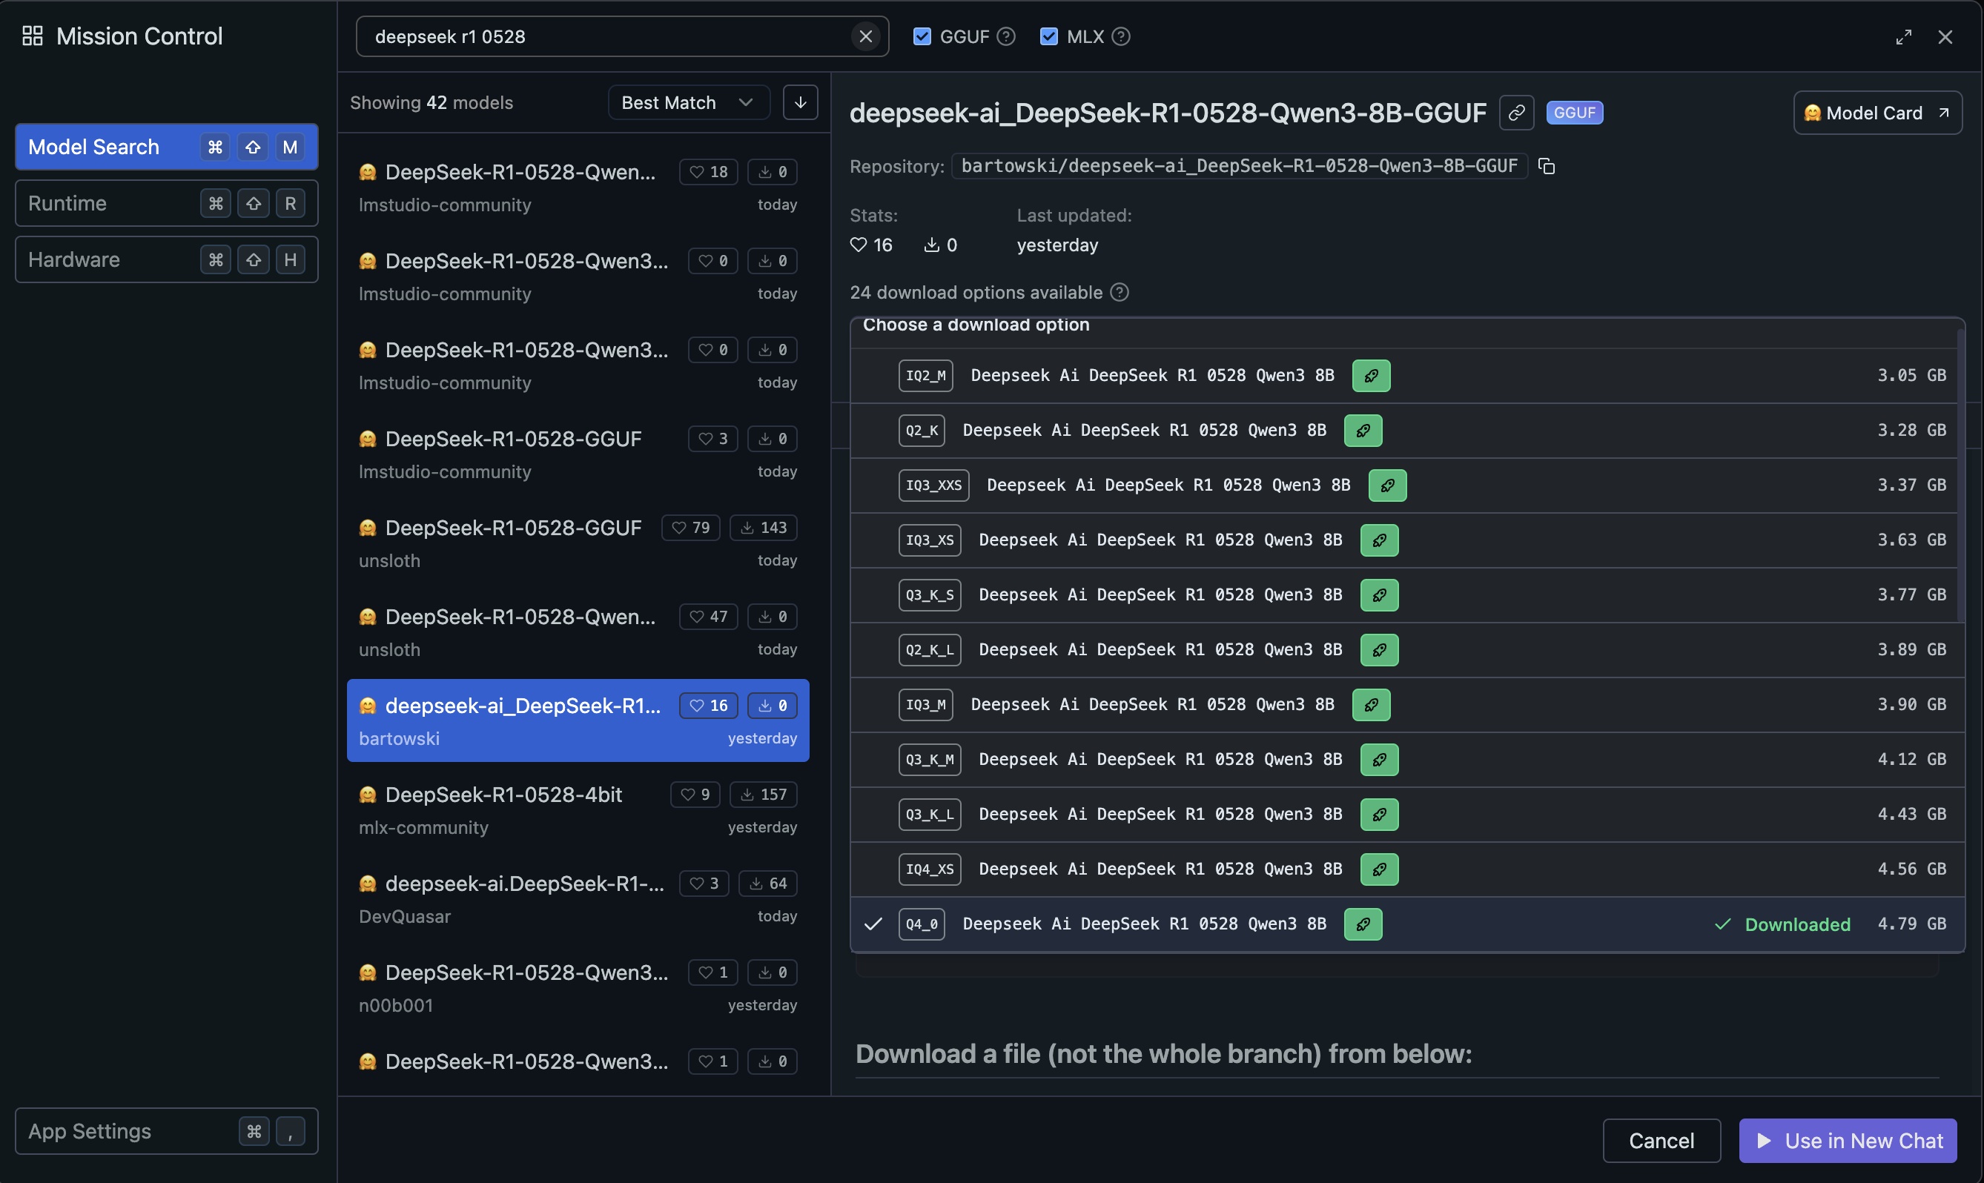Select the IQ3_M 3.90 GB download option
This screenshot has width=1984, height=1183.
coord(1406,705)
